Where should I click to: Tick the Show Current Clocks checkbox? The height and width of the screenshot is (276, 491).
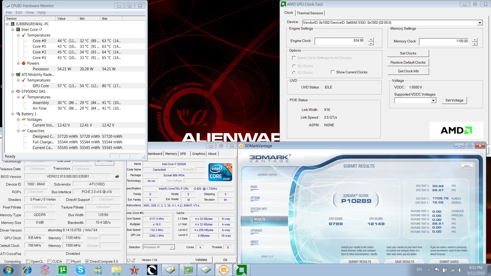click(x=333, y=72)
